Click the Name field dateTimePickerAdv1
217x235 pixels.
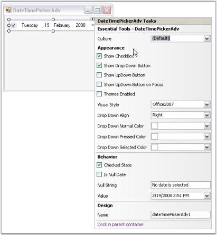181,214
